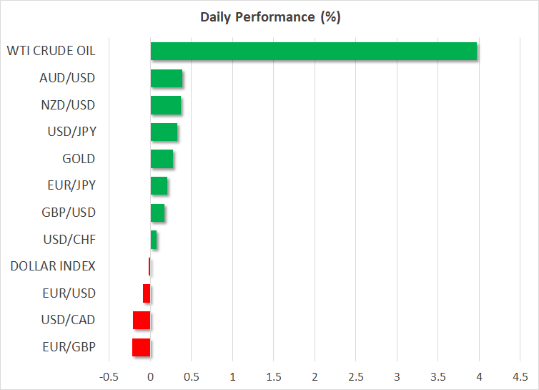The height and width of the screenshot is (390, 539).
Task: Select the EUR/JPY green bar
Action: point(159,186)
